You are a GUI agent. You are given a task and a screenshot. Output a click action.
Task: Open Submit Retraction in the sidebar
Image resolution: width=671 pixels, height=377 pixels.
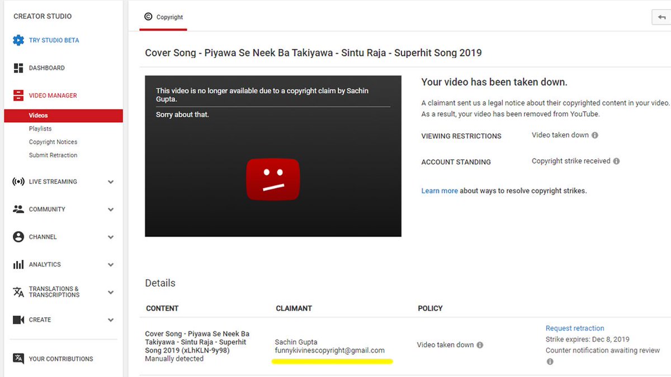53,155
